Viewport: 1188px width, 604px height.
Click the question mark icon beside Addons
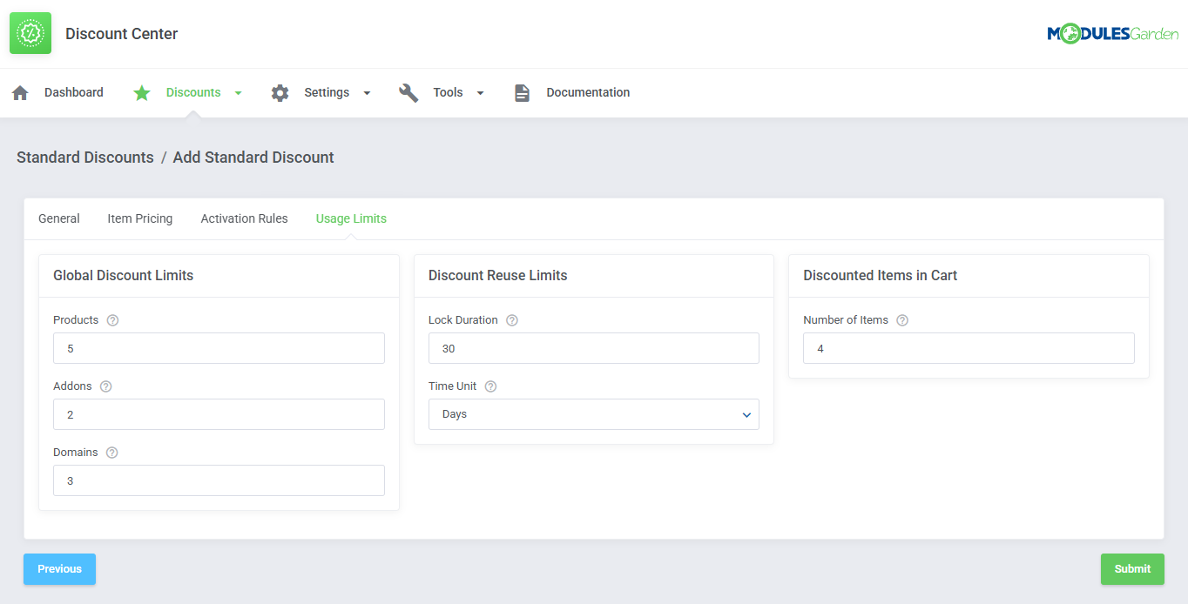point(105,386)
